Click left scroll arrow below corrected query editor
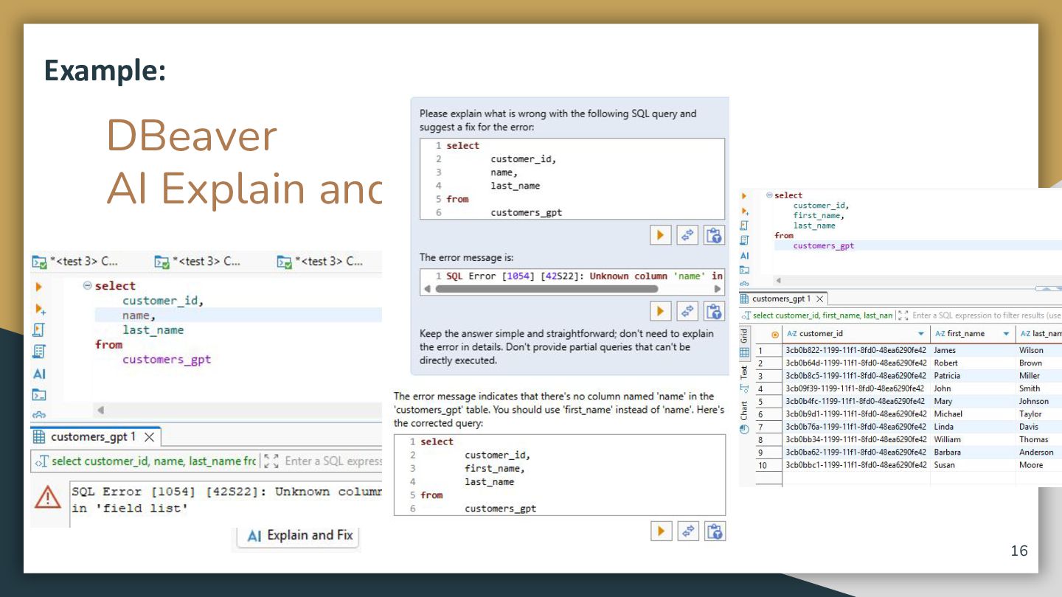Image resolution: width=1062 pixels, height=597 pixels. click(779, 282)
